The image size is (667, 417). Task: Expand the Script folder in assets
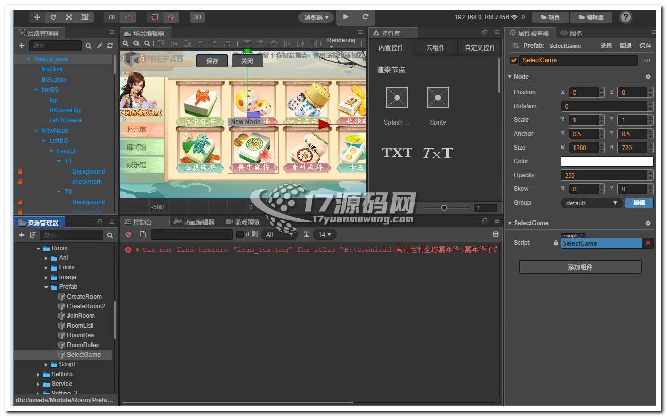coord(47,364)
